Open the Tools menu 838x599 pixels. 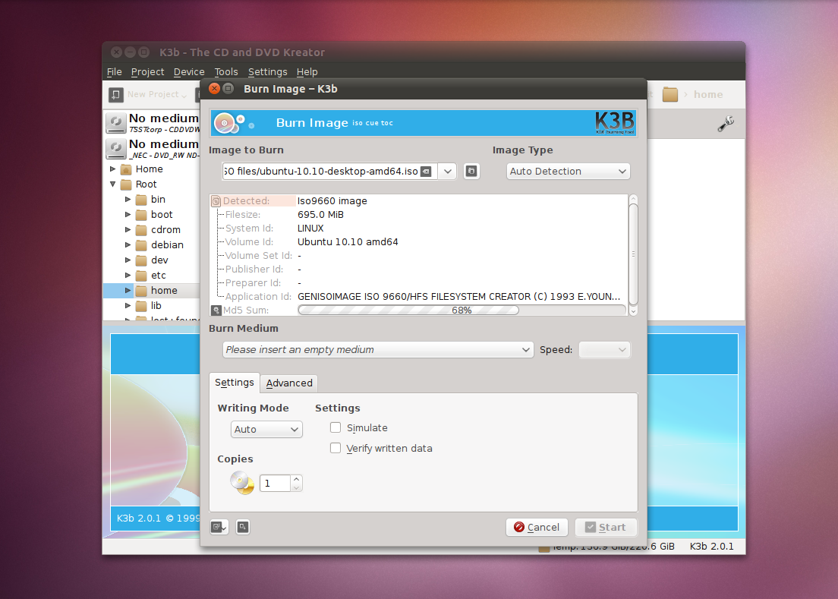click(x=226, y=71)
